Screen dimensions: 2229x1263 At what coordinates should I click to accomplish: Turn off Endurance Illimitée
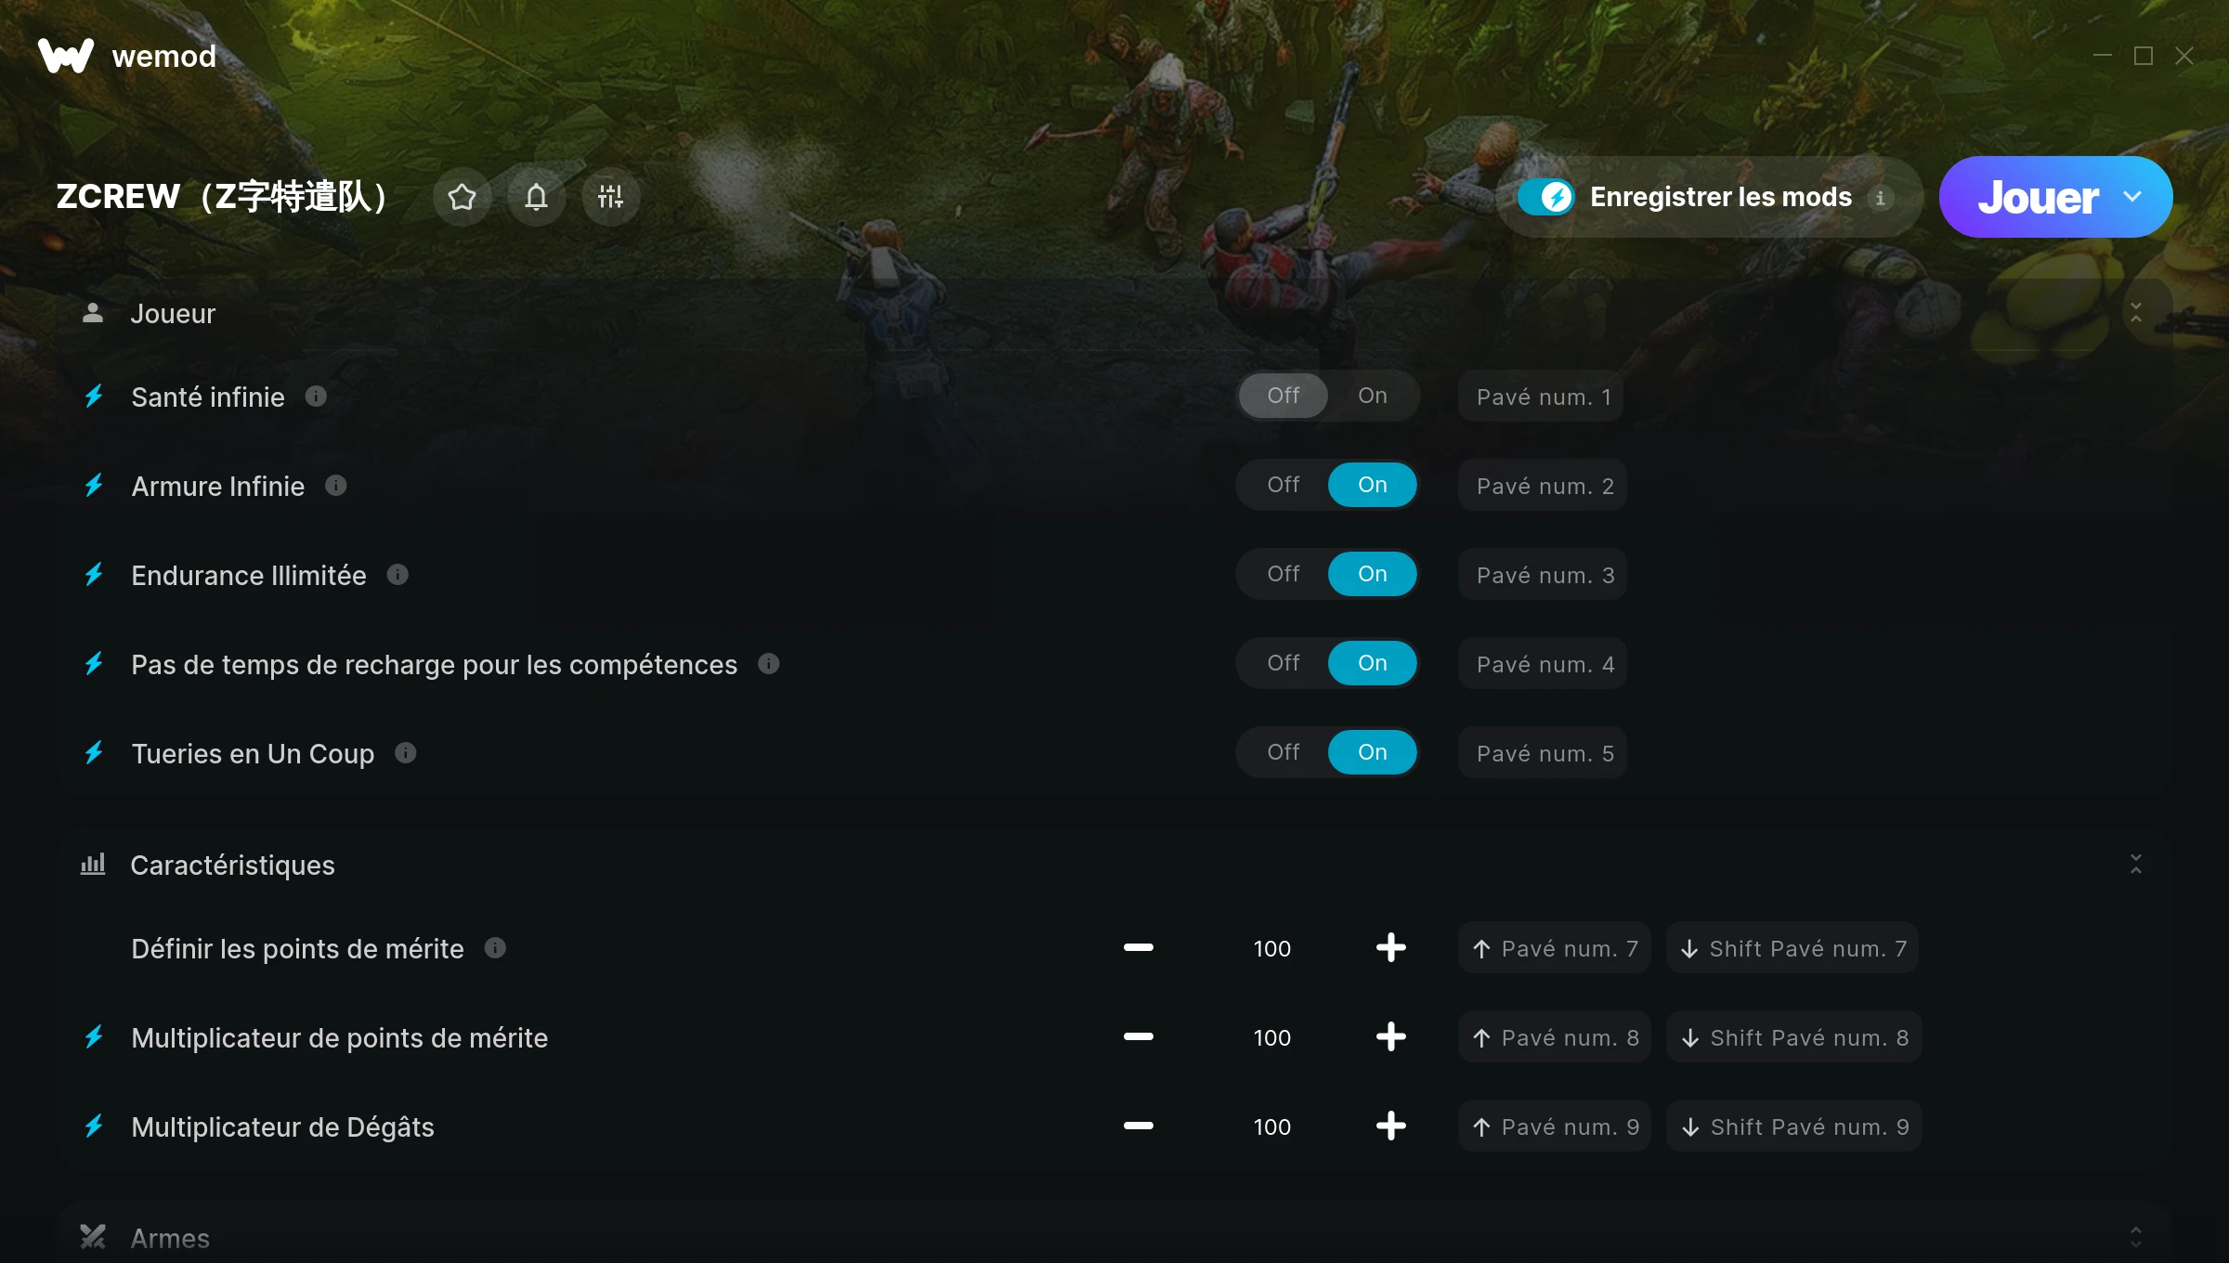tap(1283, 574)
